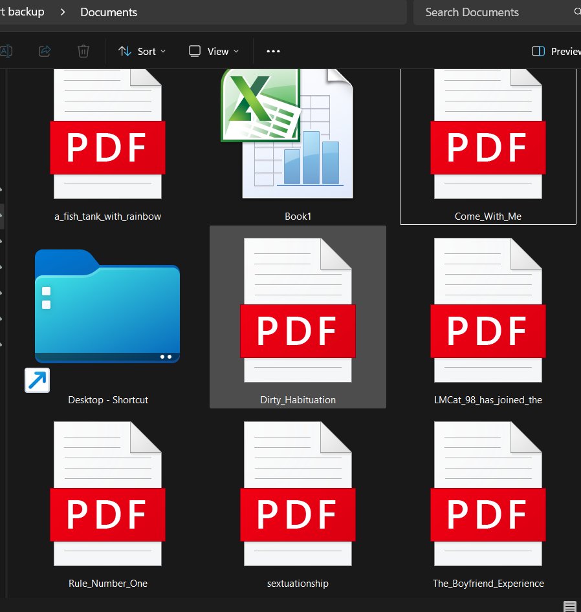
Task: Click the Rename icon in toolbar
Action: click(6, 51)
